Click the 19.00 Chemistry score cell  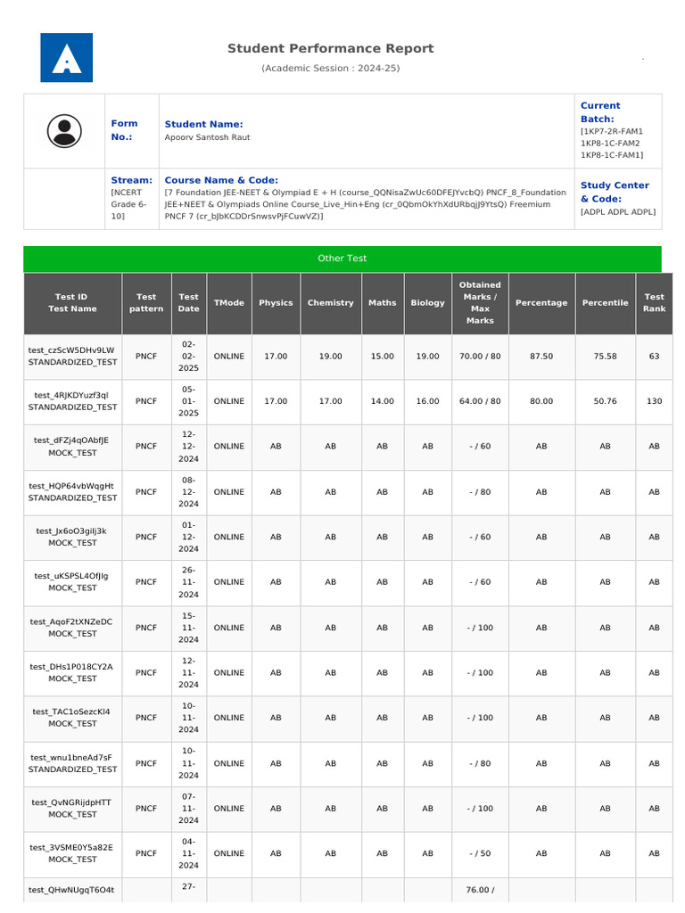(331, 357)
